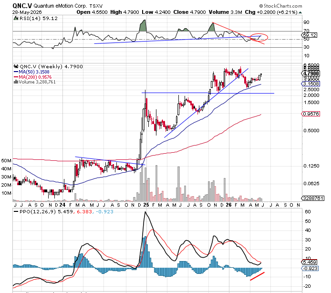Click the 0.0625 price axis label
The image size is (331, 293).
pyautogui.click(x=311, y=184)
